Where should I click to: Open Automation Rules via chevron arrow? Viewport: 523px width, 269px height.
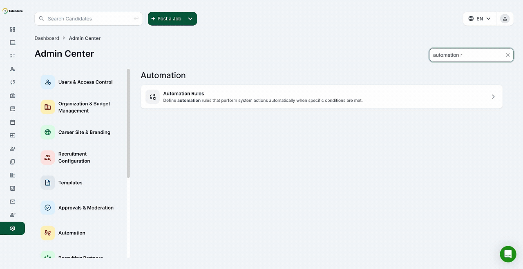click(x=493, y=97)
